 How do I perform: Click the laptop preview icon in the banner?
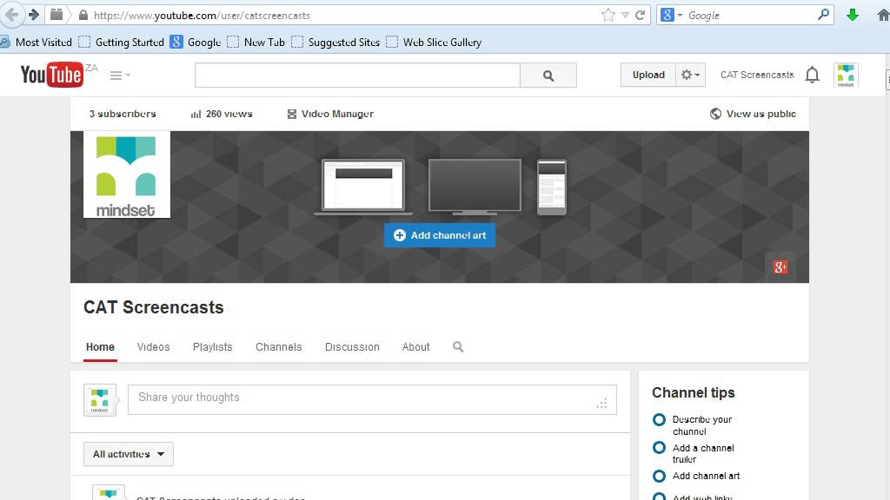point(363,187)
